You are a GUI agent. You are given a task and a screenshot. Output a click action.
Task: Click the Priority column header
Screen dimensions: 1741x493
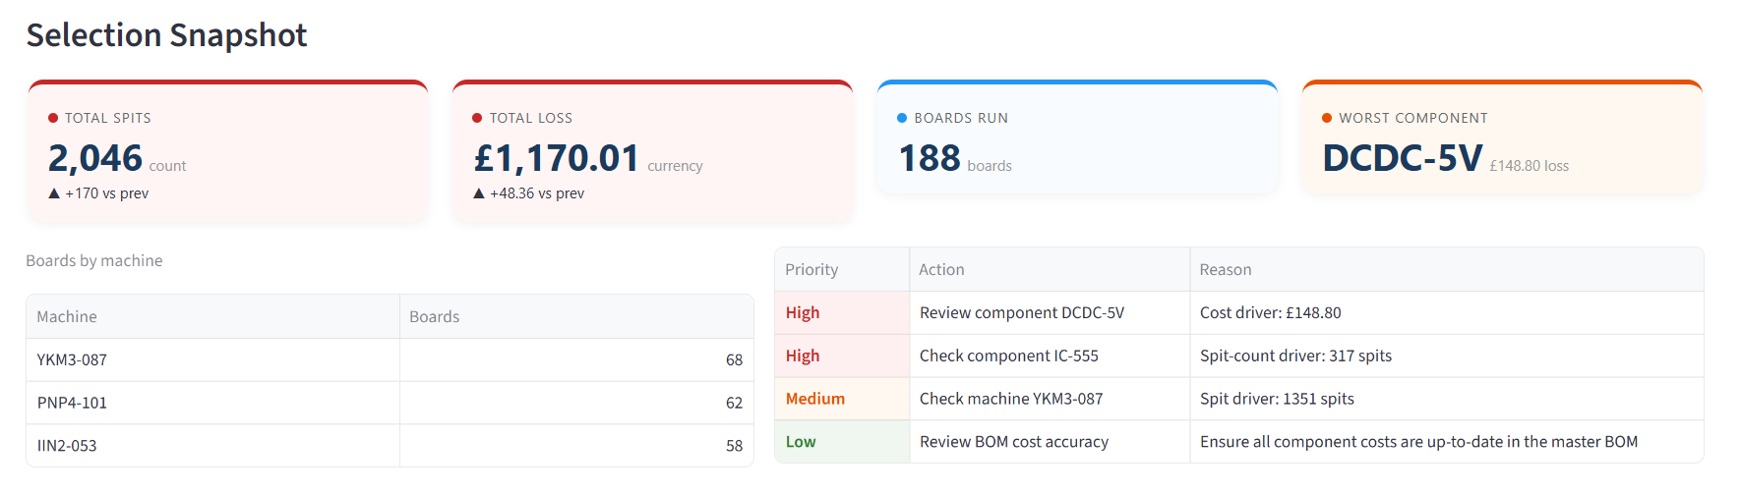click(842, 269)
